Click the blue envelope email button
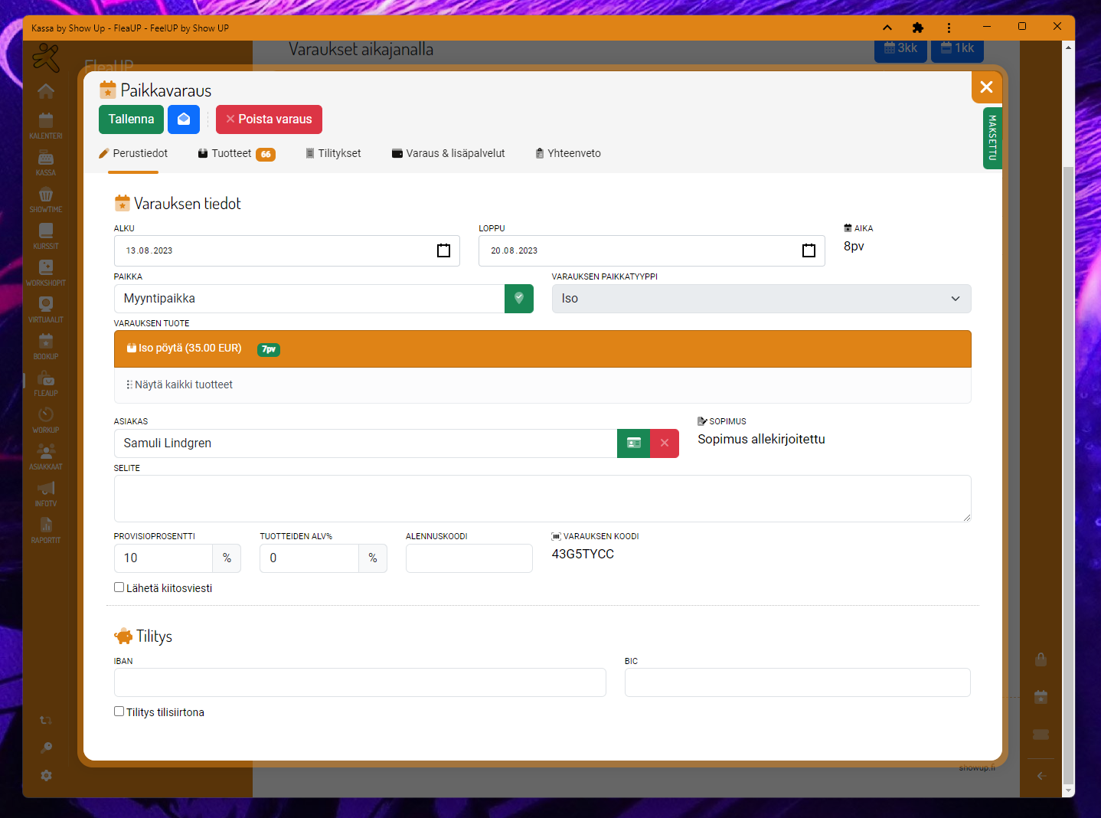1101x818 pixels. (x=184, y=119)
